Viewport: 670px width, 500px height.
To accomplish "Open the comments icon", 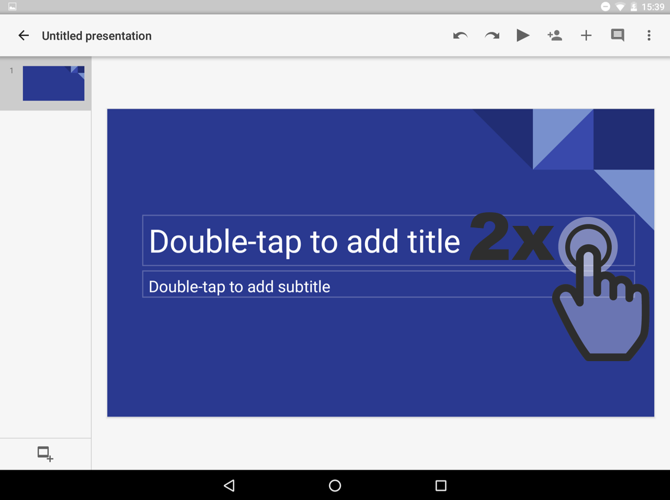I will pyautogui.click(x=618, y=36).
